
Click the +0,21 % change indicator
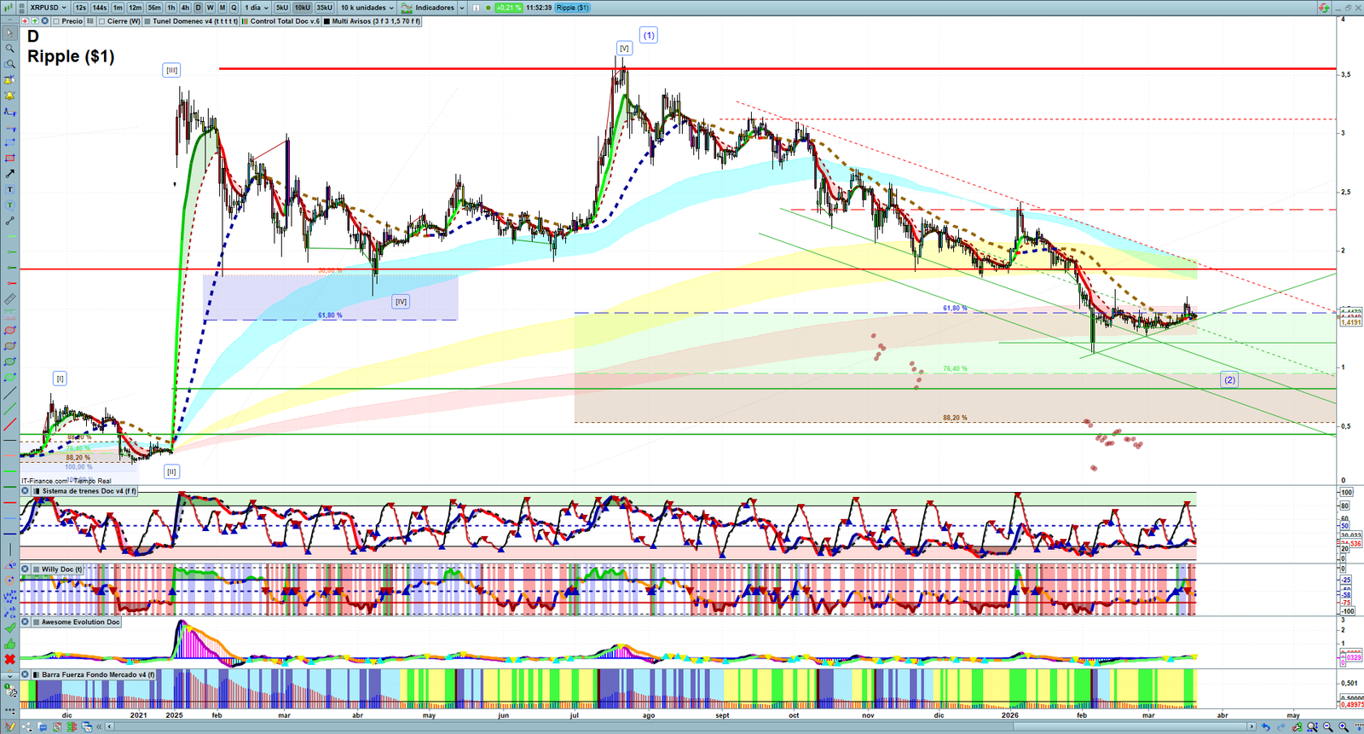(x=509, y=8)
